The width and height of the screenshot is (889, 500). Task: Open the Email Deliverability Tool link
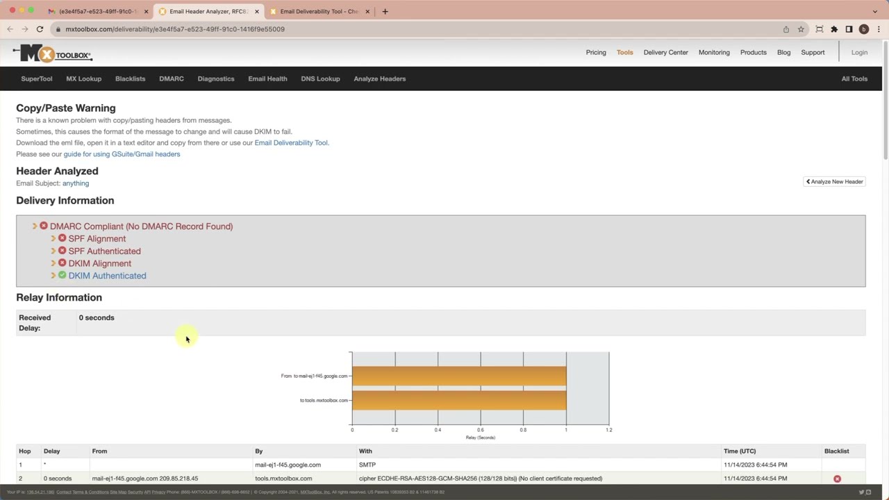(x=291, y=142)
